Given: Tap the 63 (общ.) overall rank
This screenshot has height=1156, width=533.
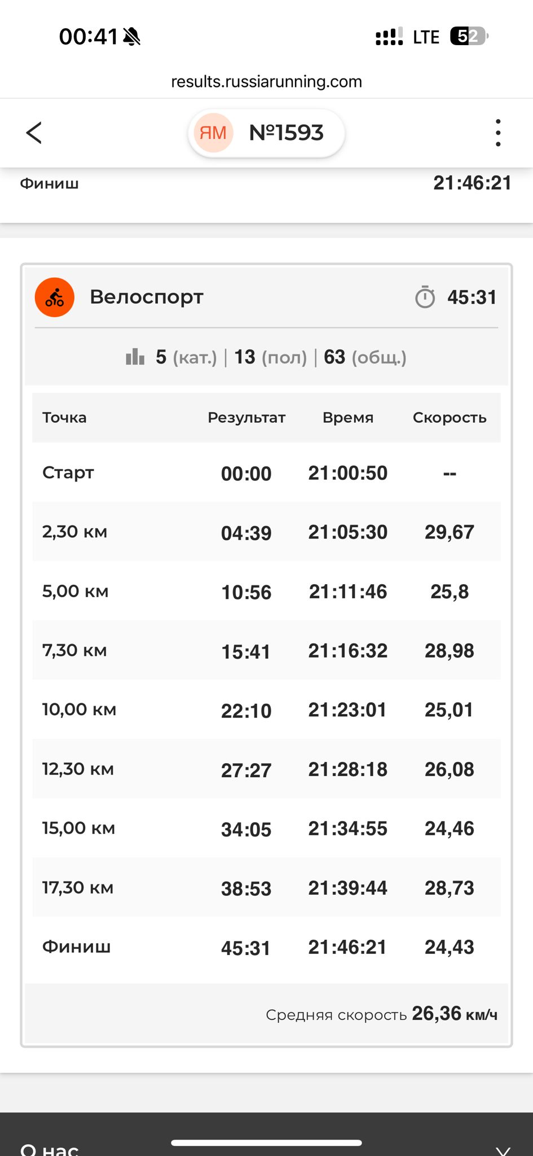Looking at the screenshot, I should [x=365, y=357].
